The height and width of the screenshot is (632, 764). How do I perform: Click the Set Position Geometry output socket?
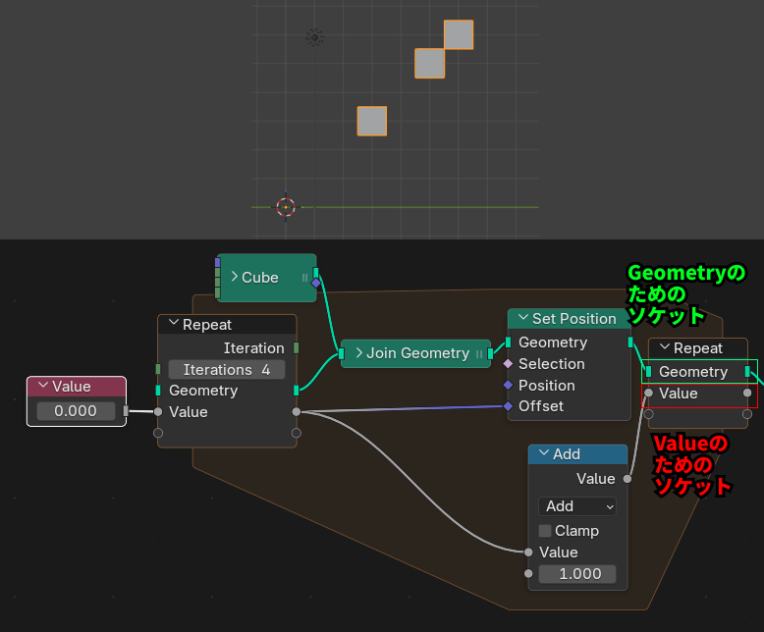(x=630, y=342)
